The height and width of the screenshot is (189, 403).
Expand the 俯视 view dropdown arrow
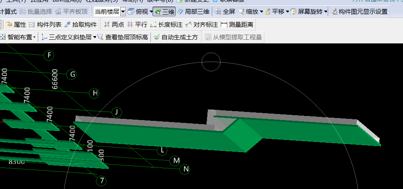pos(151,12)
